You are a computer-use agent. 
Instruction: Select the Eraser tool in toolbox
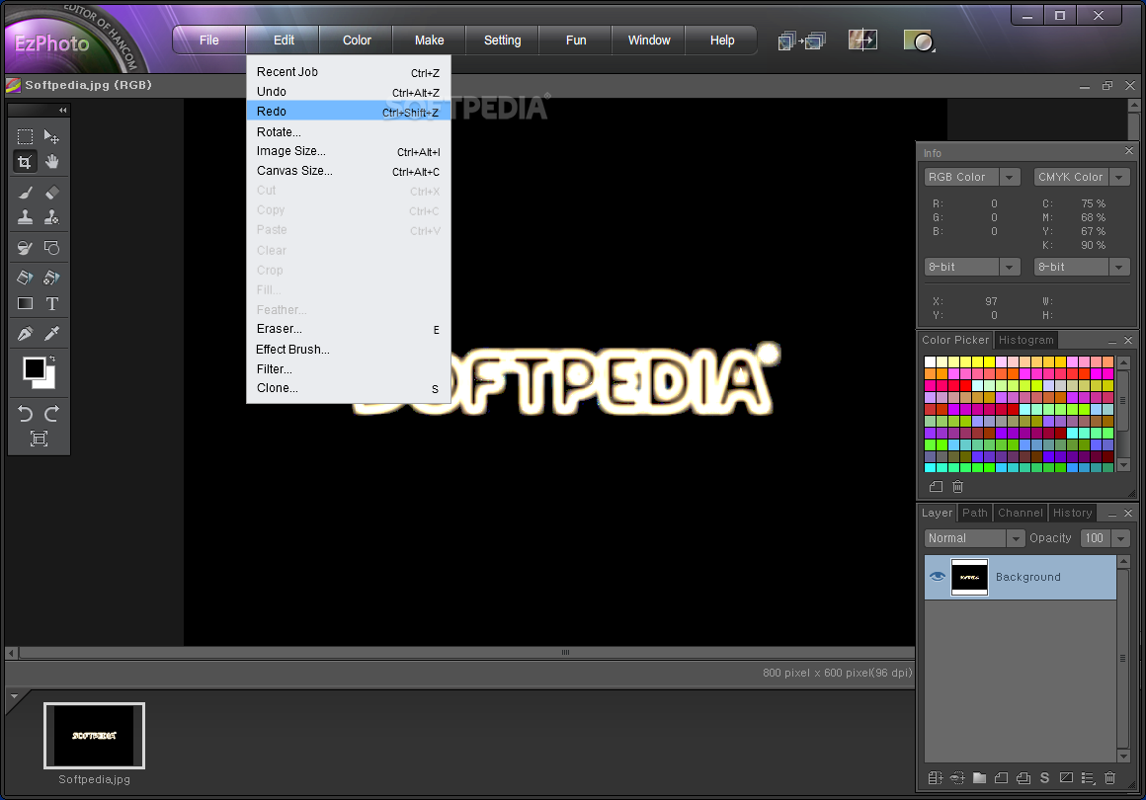click(x=52, y=193)
